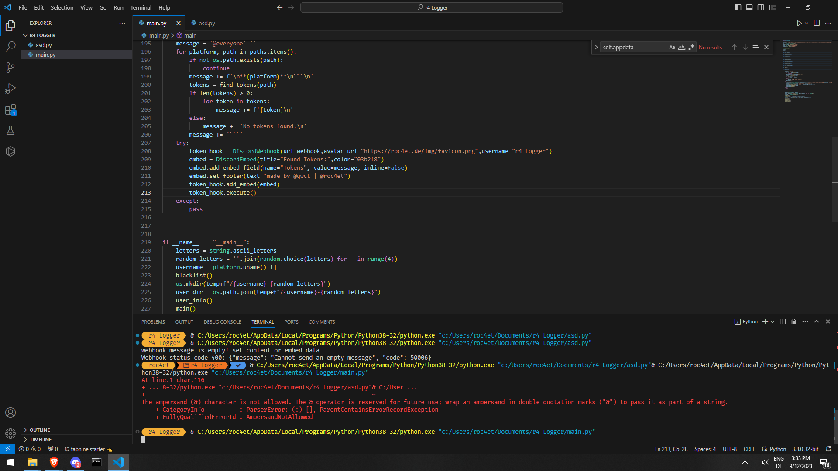Expand the OUTLINE section
Image resolution: width=838 pixels, height=471 pixels.
(40, 430)
